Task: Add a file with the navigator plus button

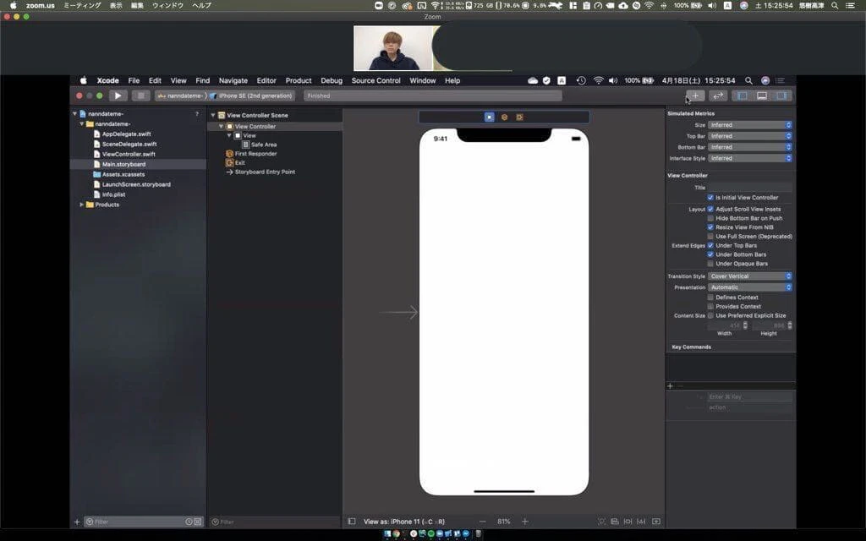Action: point(77,522)
